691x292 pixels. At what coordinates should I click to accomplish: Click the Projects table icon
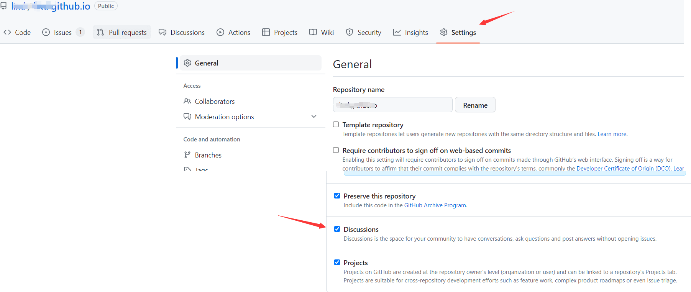coord(266,32)
